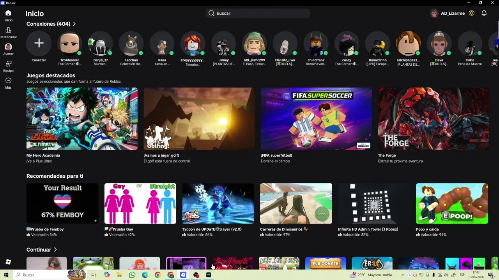Open the 67% Femboy result game thumbnail
This screenshot has height=280, width=499.
pos(62,203)
